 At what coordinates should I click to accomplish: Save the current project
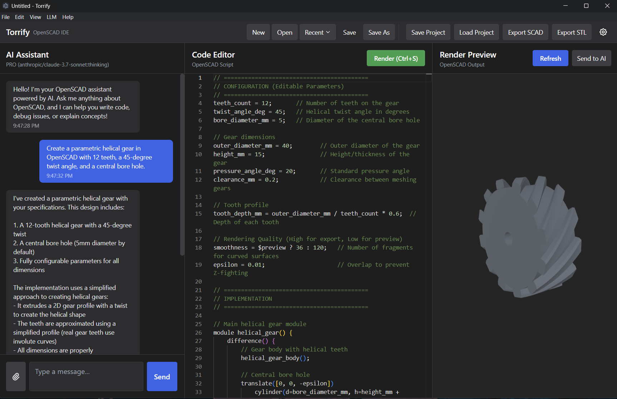pos(428,32)
